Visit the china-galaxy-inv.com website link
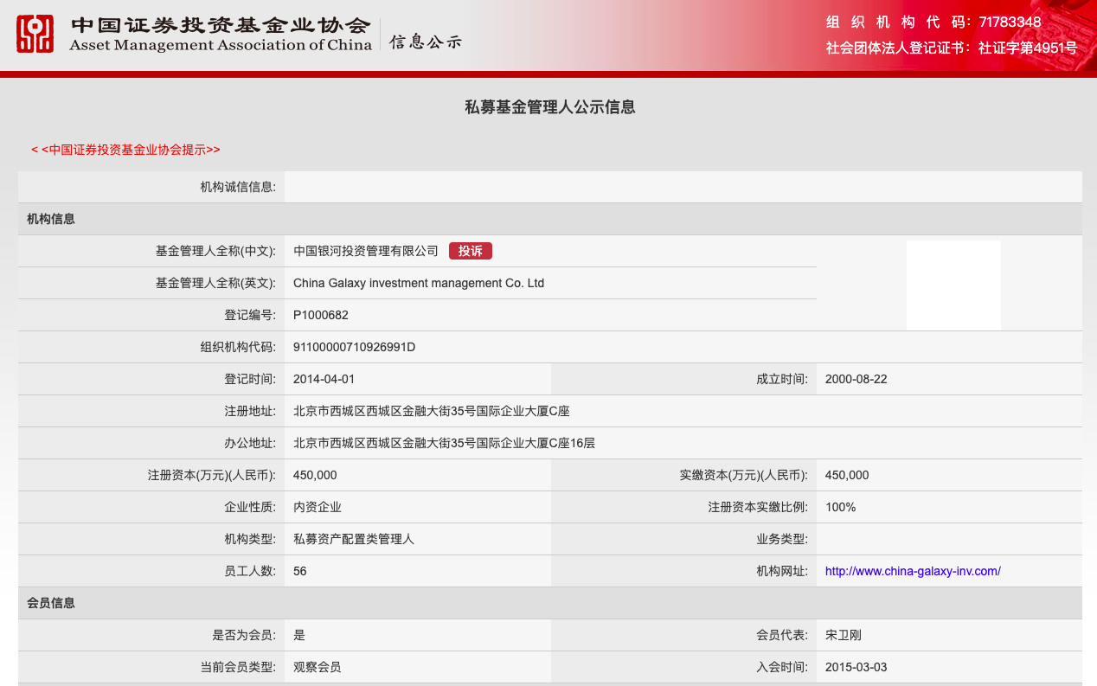The height and width of the screenshot is (686, 1097). click(x=913, y=571)
